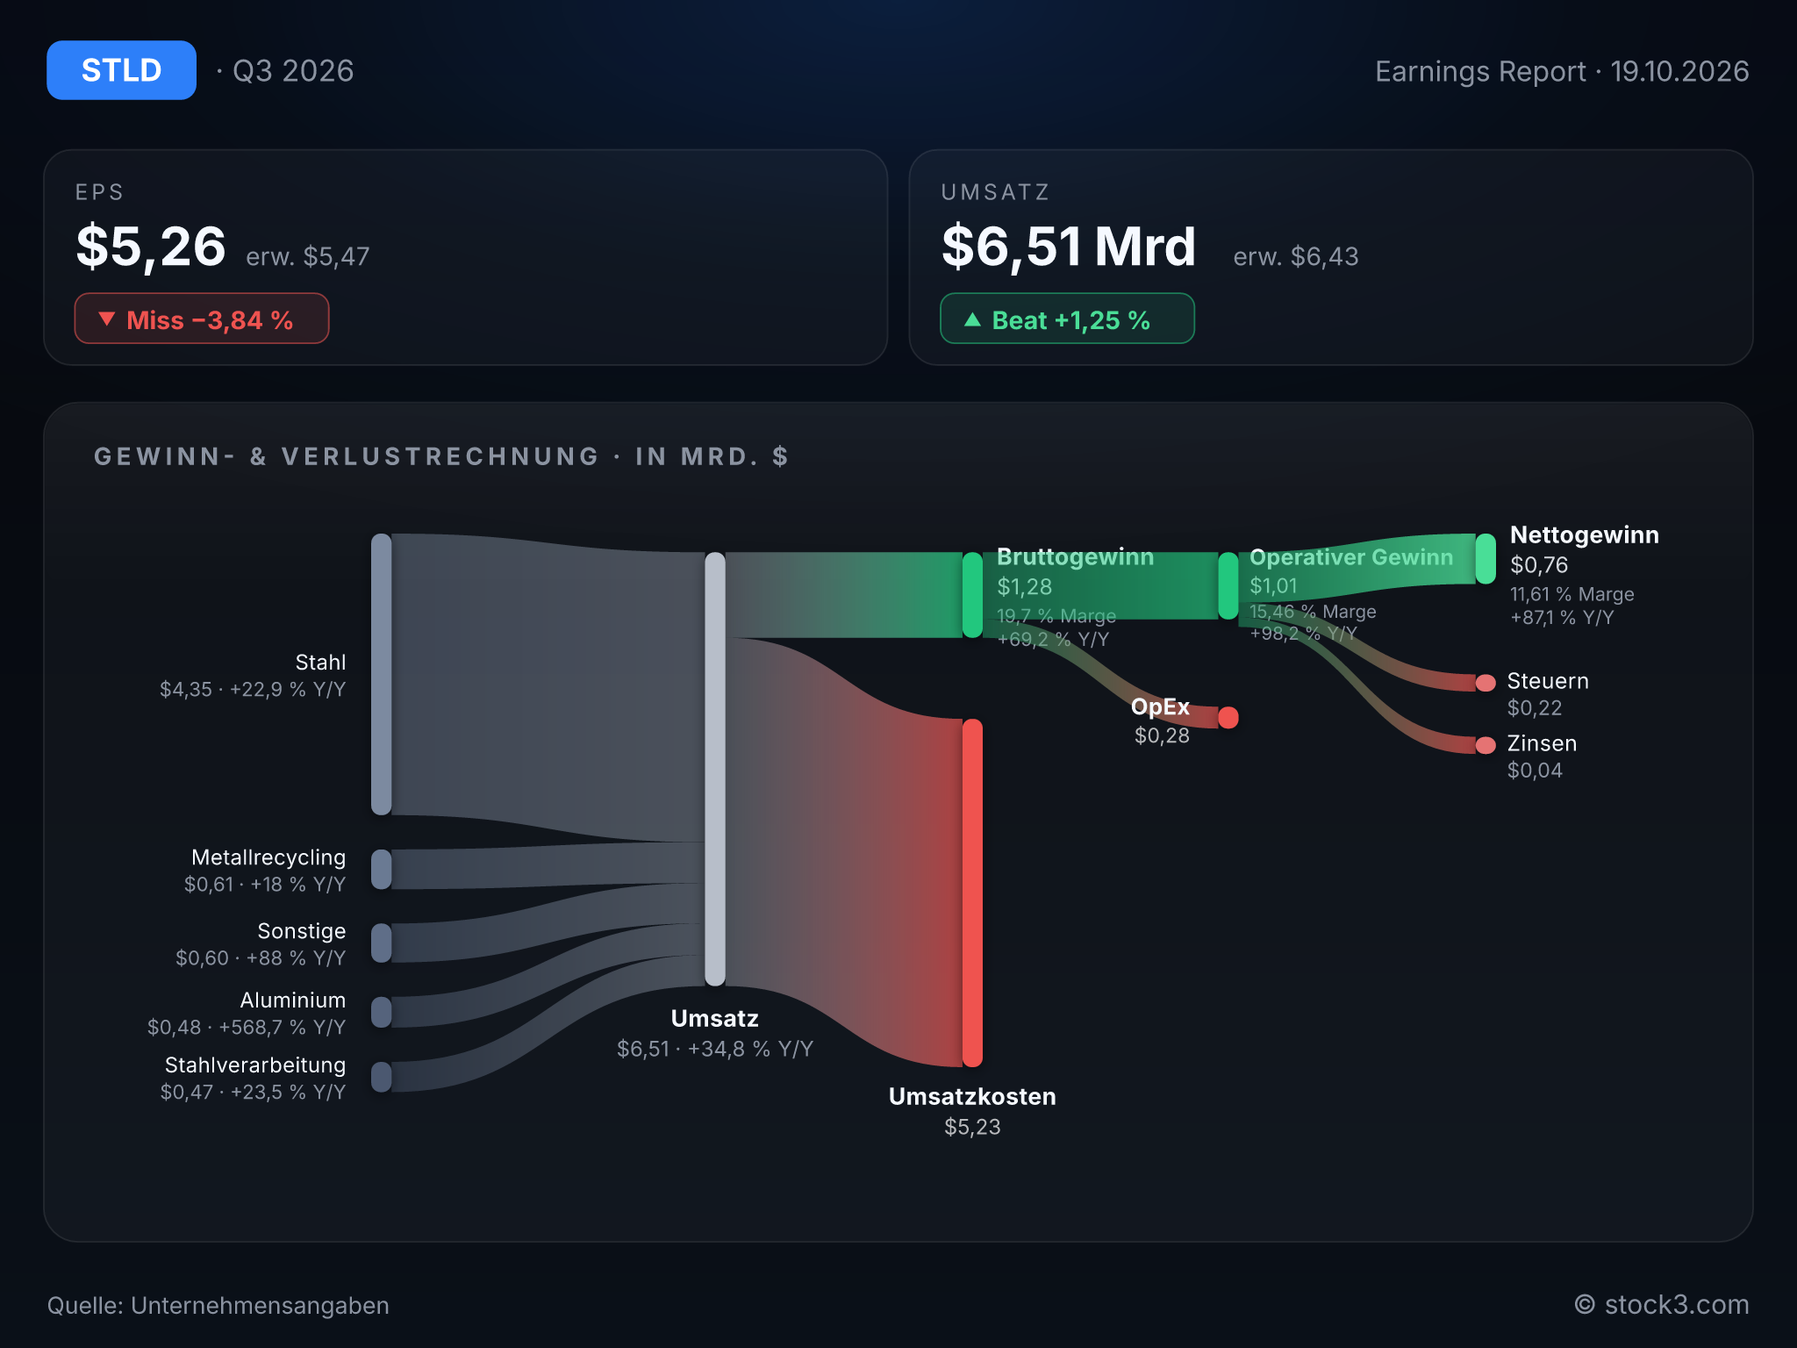Click the stock3.com copyright text
Image resolution: width=1797 pixels, height=1348 pixels.
click(x=1661, y=1305)
